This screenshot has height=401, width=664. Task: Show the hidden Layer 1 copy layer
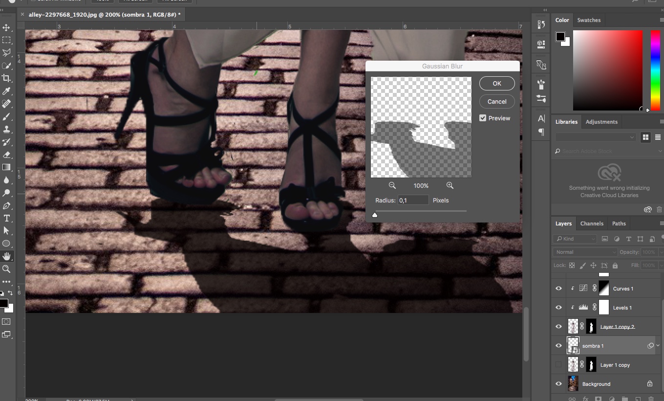[x=558, y=365]
